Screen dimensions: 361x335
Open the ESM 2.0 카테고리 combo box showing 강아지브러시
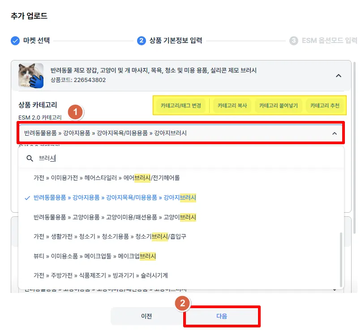pos(181,133)
